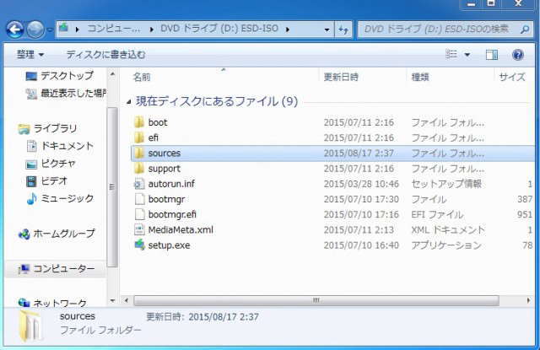Click navigation pane scroll down arrow
Screen dimensions: 540x350
[x=112, y=301]
